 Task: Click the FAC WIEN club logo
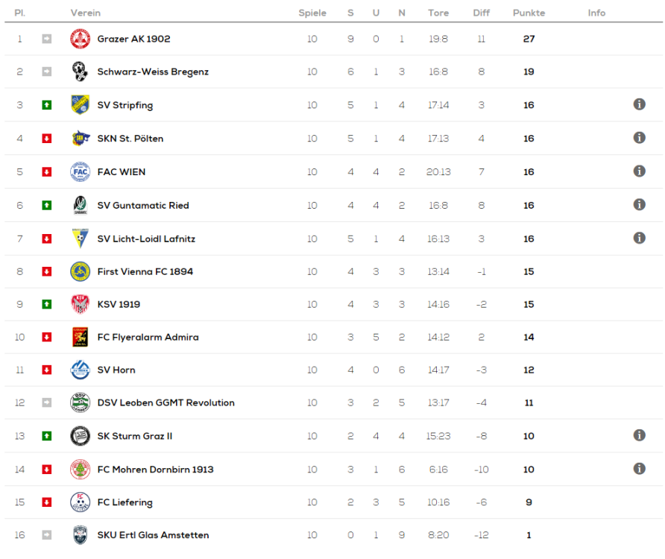click(x=80, y=172)
